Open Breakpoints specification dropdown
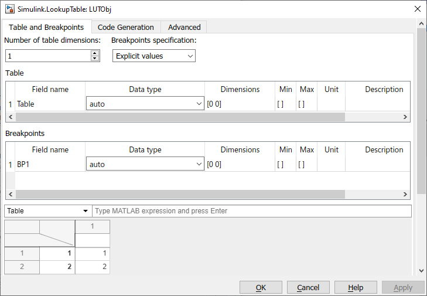427x296 pixels. [x=154, y=56]
